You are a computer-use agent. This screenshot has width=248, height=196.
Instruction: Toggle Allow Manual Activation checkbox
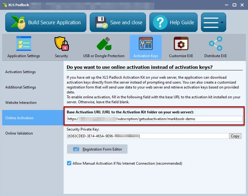69,163
